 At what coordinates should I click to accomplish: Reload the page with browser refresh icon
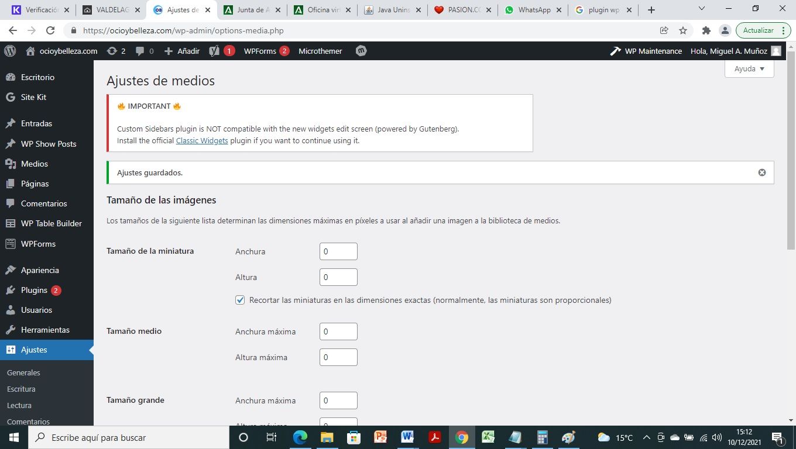(50, 30)
